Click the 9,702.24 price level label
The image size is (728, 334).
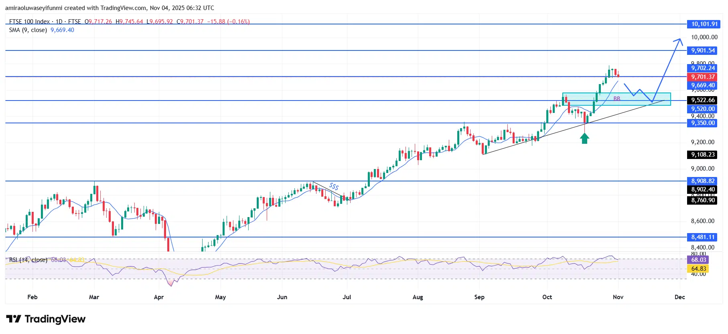(703, 68)
